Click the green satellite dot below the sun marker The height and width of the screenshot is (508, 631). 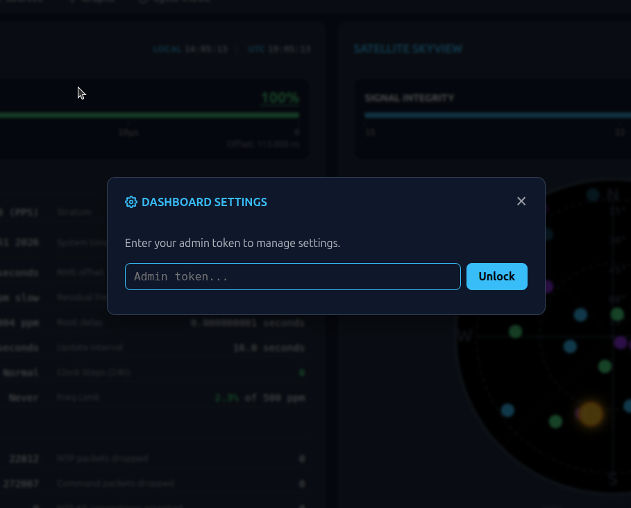[x=555, y=421]
